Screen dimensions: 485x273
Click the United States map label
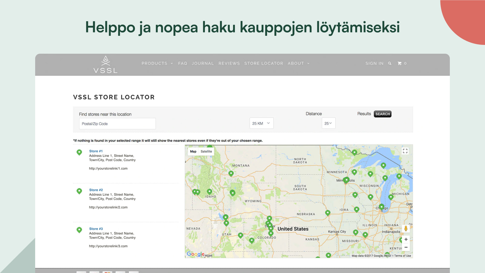[293, 229]
